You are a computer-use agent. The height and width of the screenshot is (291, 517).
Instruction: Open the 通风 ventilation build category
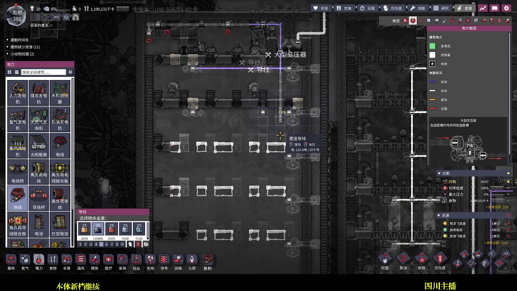81,262
